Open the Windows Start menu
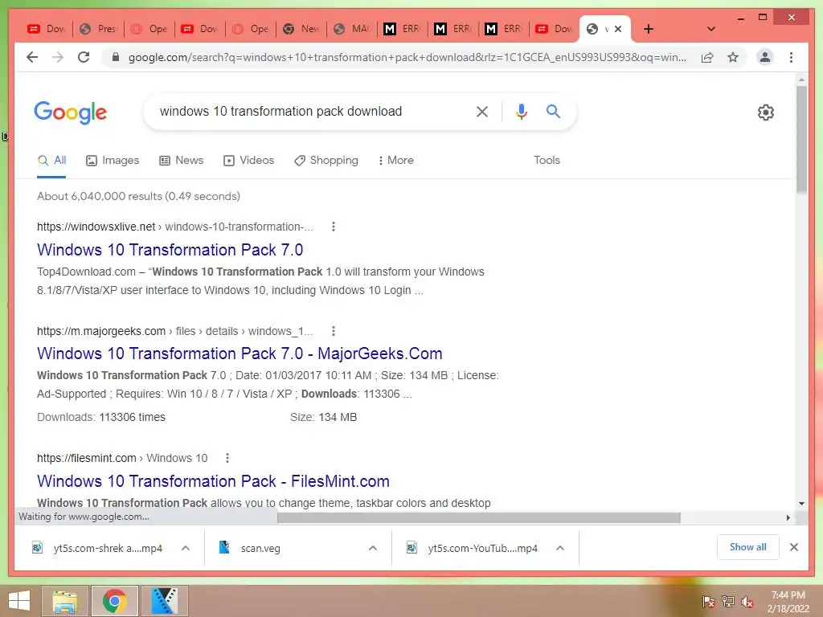The width and height of the screenshot is (823, 617). pyautogui.click(x=19, y=601)
